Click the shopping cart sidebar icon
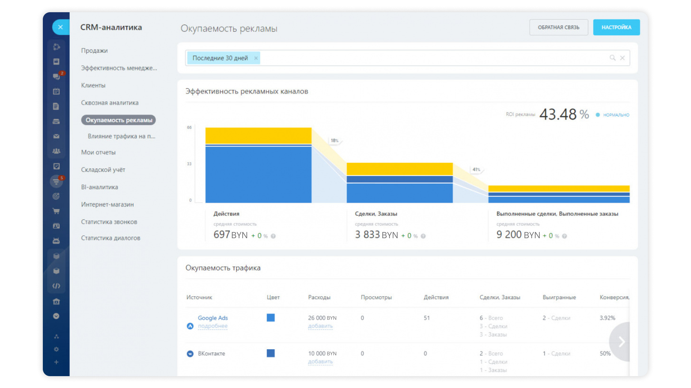691x388 pixels. pos(57,211)
